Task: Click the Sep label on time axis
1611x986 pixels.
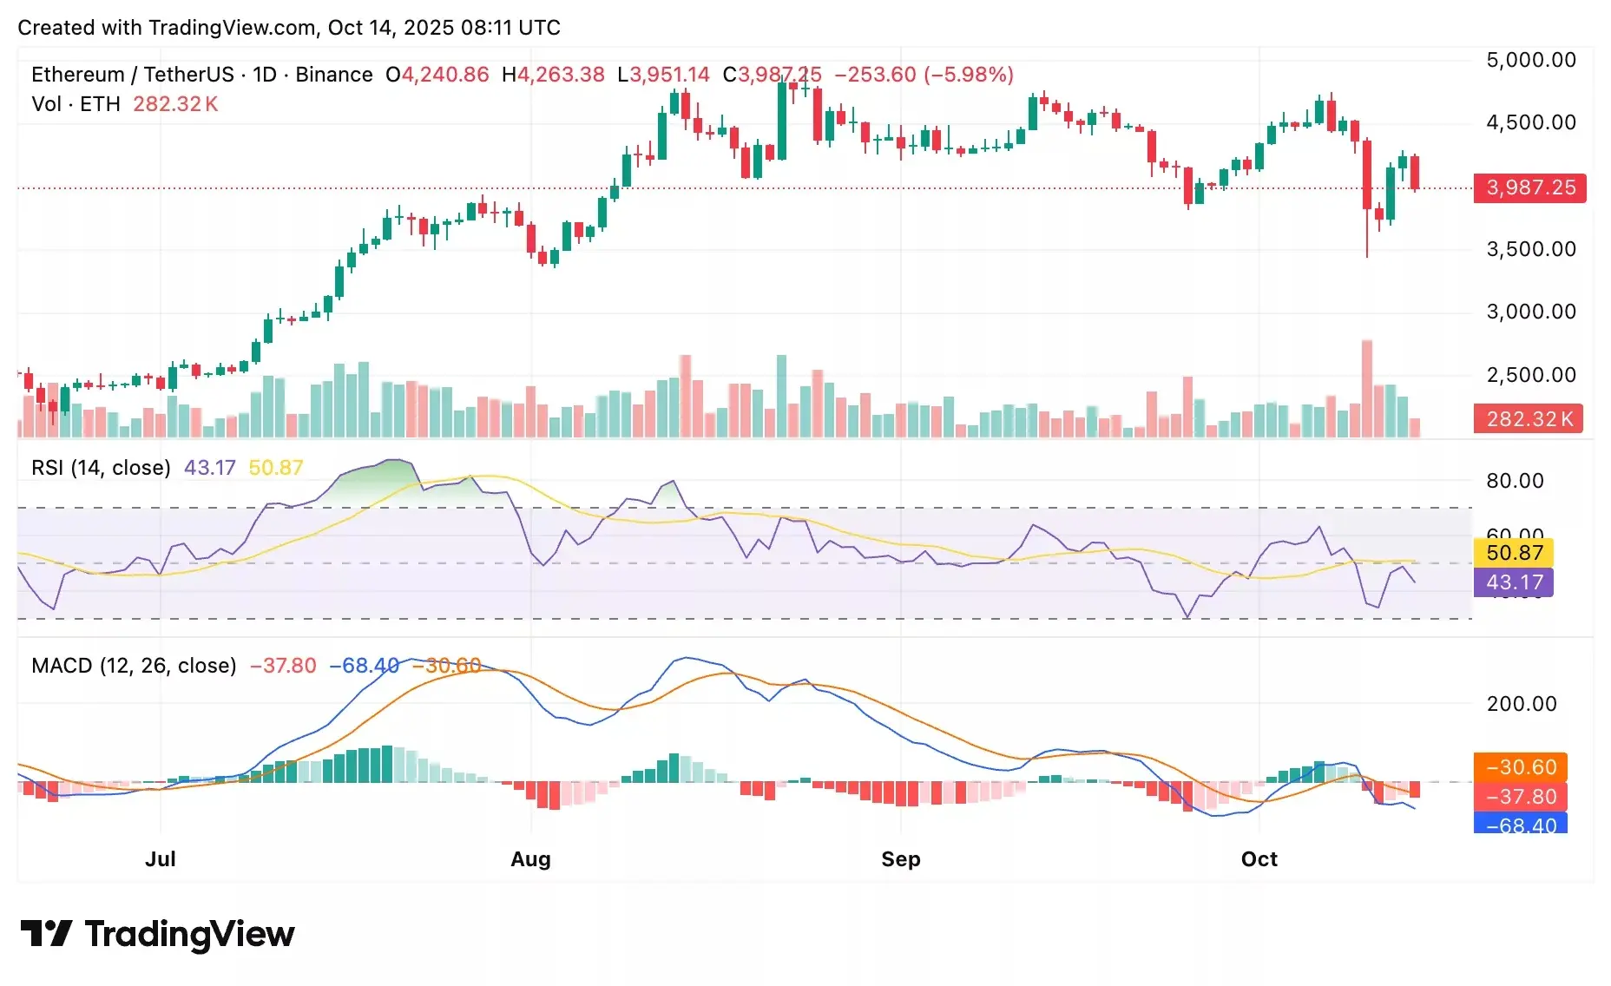Action: (x=900, y=859)
